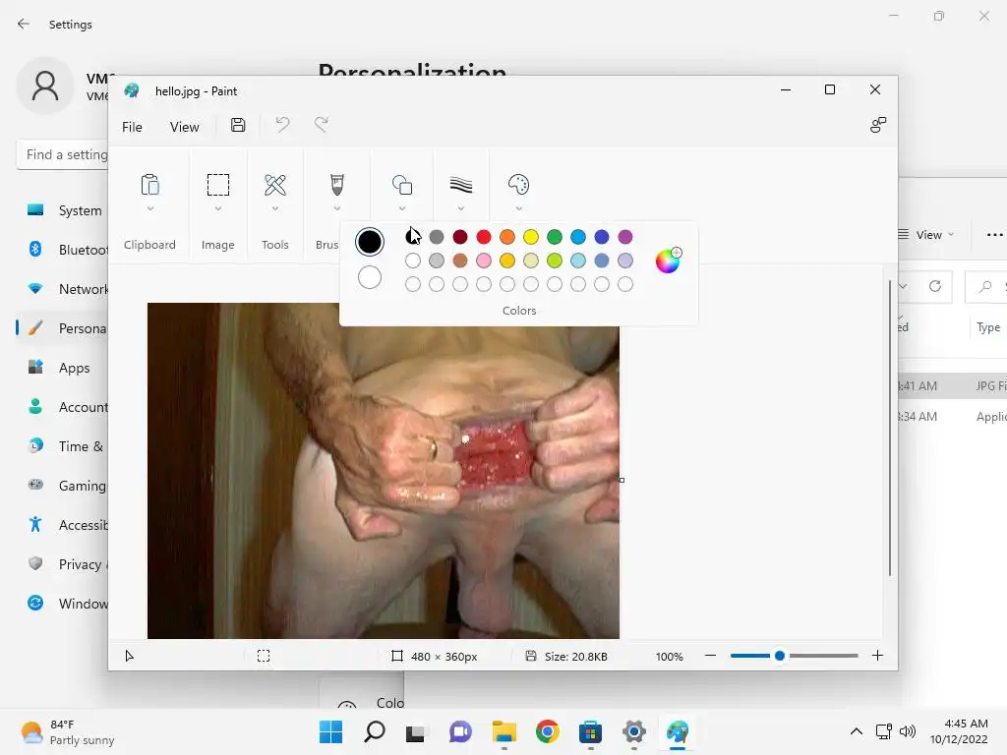Expand the Tools dropdown chevron
Viewport: 1007px width, 755px height.
coord(275,208)
